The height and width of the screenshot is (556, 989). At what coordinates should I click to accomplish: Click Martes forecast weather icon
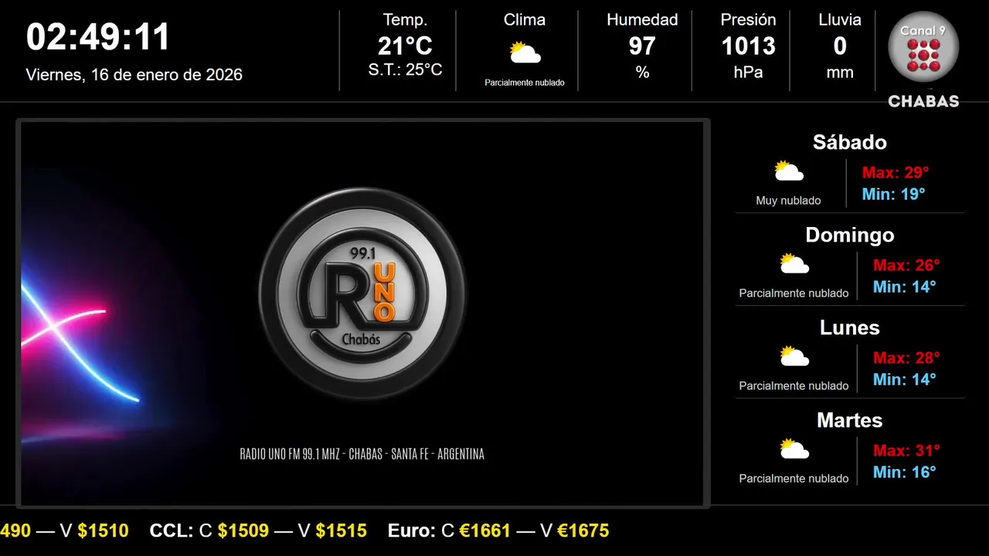(794, 449)
